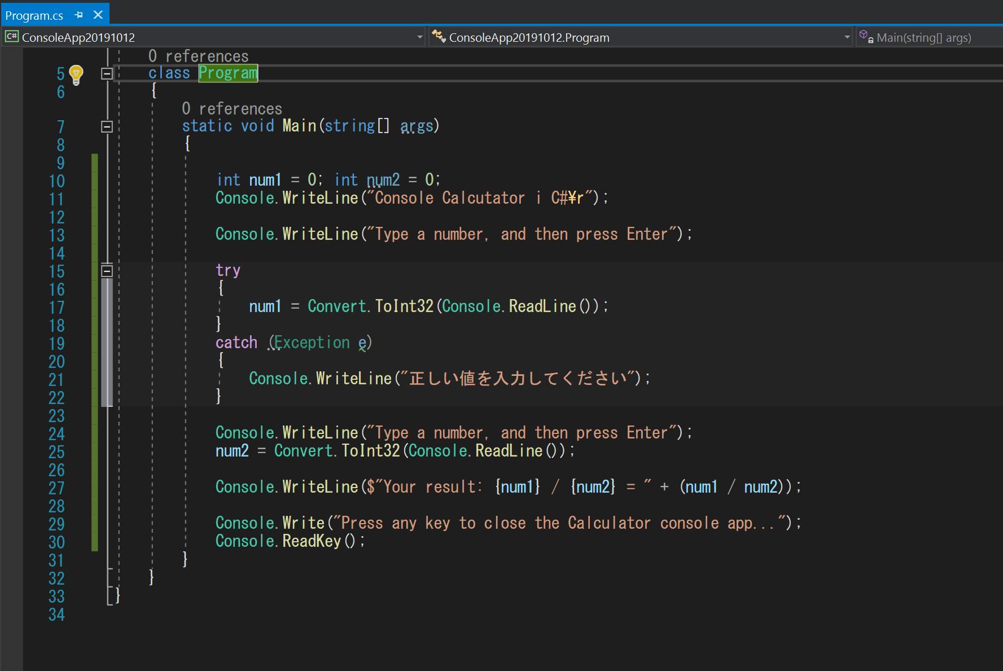The height and width of the screenshot is (671, 1003).
Task: Close the Program.cs tab
Action: click(x=98, y=15)
